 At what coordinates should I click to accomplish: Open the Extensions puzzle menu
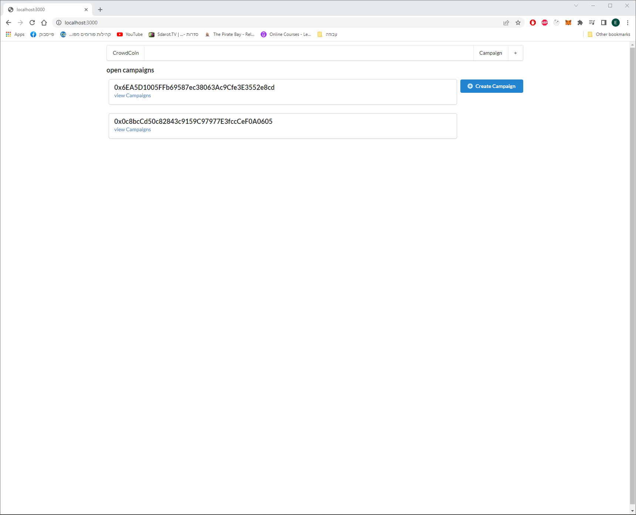580,23
